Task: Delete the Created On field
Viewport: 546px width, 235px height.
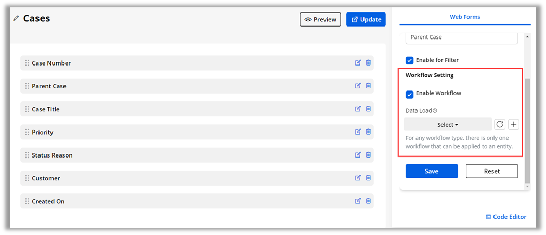Action: 368,201
